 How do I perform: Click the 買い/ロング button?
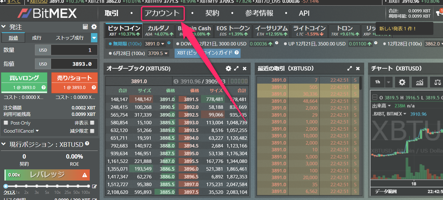(x=24, y=82)
